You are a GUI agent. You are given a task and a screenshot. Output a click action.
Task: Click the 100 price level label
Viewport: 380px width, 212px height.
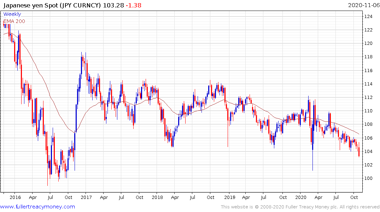coord(368,178)
